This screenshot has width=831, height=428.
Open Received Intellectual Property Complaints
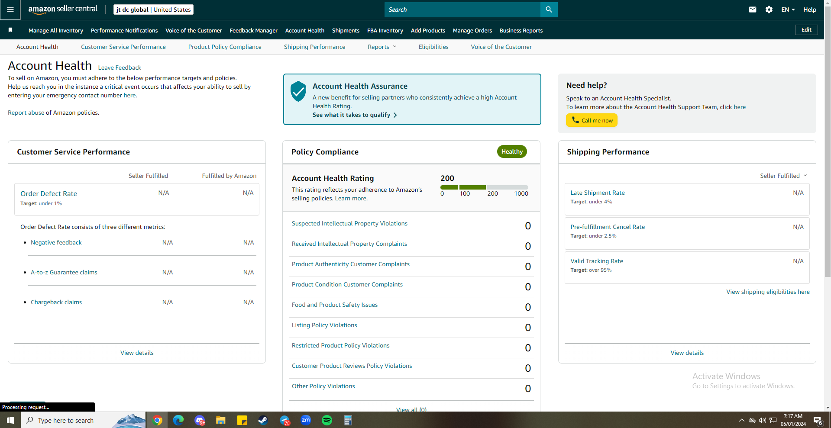pyautogui.click(x=349, y=244)
